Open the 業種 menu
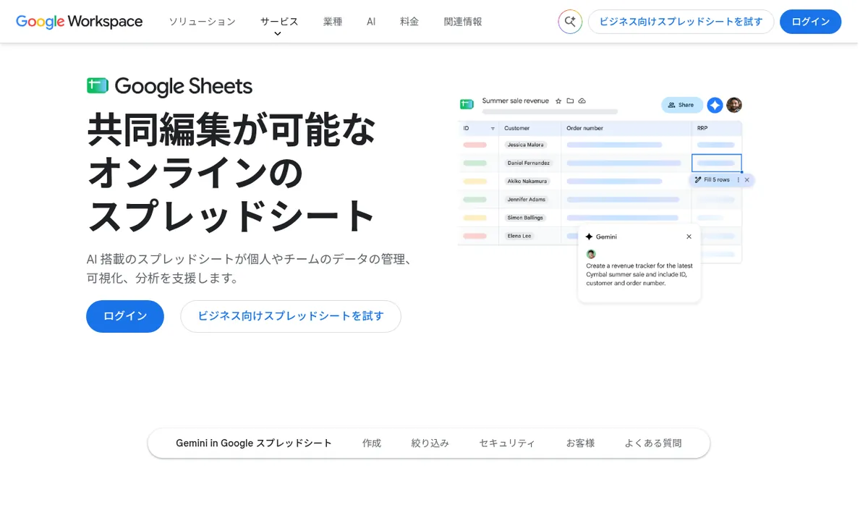Viewport: 868px width, 515px height. (x=333, y=22)
